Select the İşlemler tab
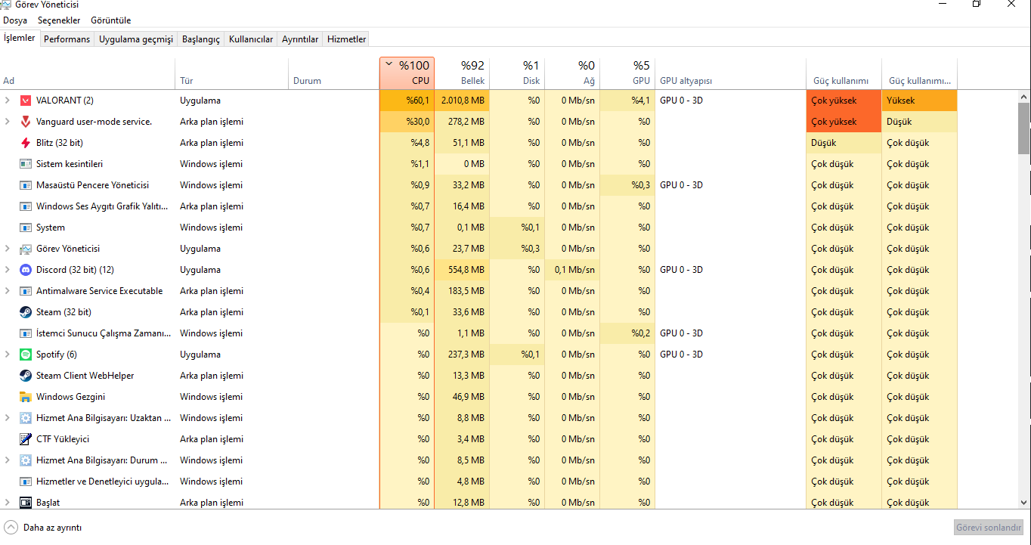Image resolution: width=1031 pixels, height=545 pixels. click(x=20, y=38)
